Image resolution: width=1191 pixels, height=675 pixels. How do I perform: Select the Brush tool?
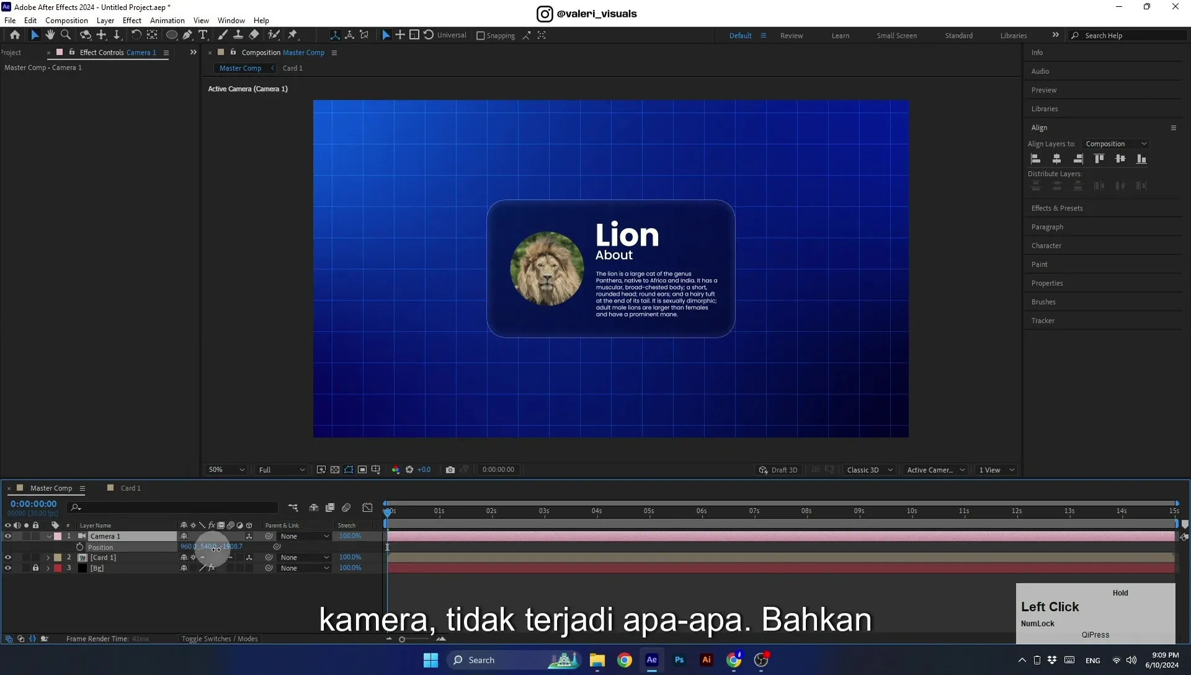pyautogui.click(x=223, y=35)
